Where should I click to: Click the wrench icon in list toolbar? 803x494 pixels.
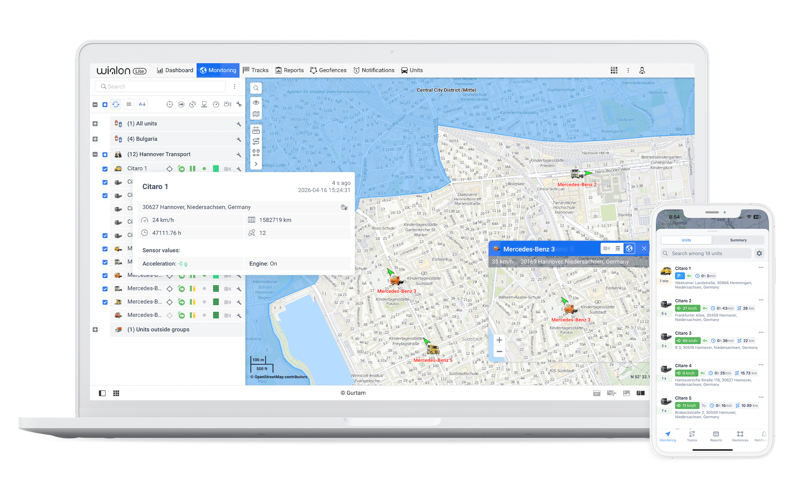click(x=239, y=104)
